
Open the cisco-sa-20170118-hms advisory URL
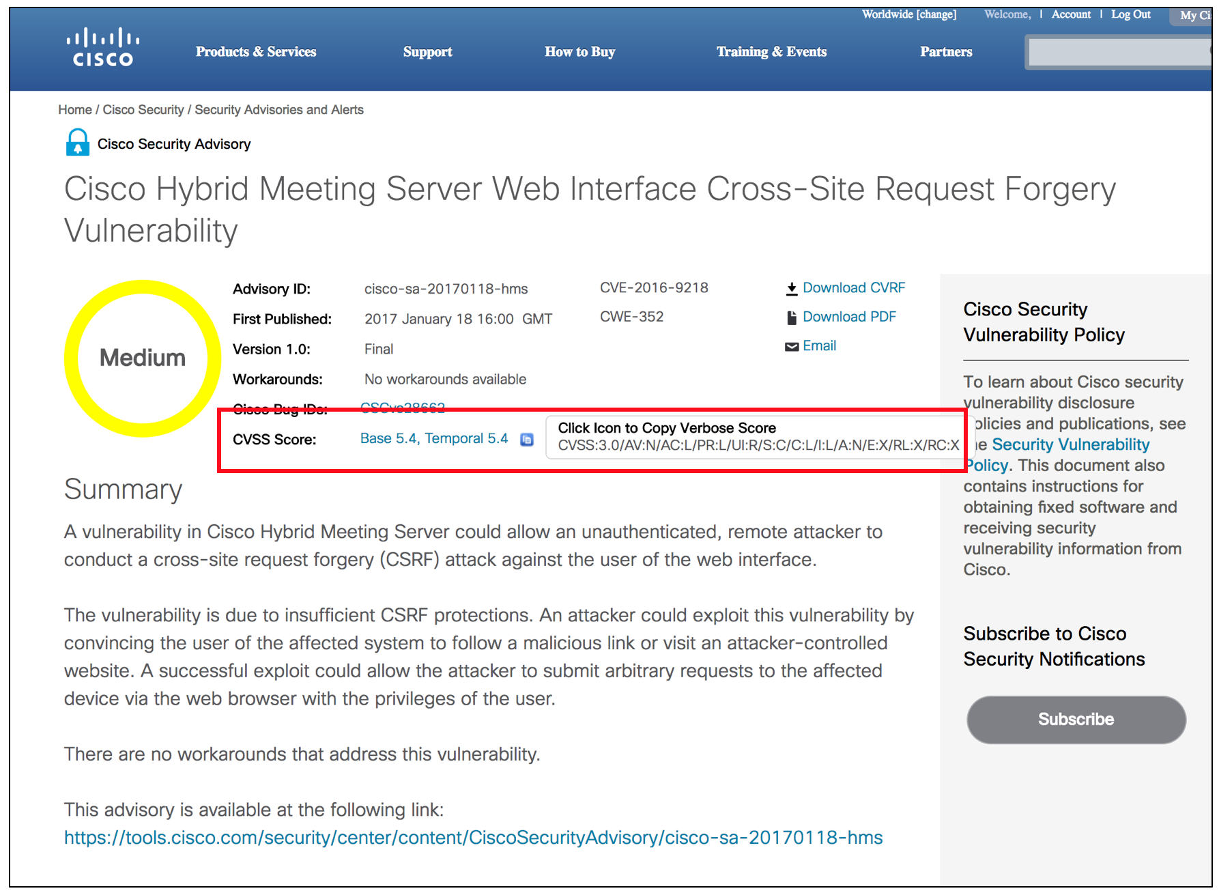(x=473, y=838)
